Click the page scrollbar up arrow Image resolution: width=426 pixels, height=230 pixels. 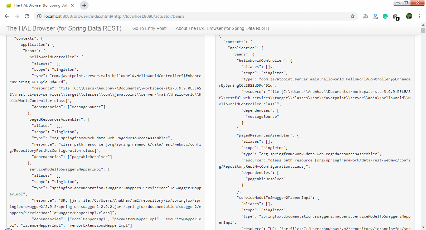(423, 25)
